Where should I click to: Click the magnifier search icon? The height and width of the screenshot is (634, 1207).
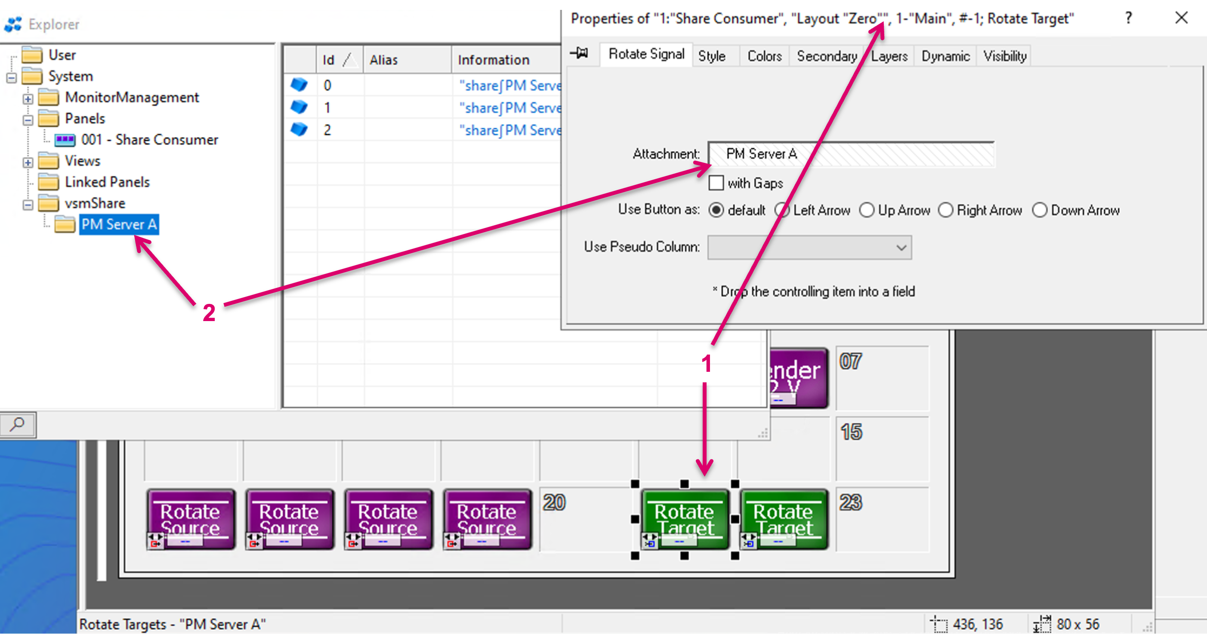click(x=18, y=424)
